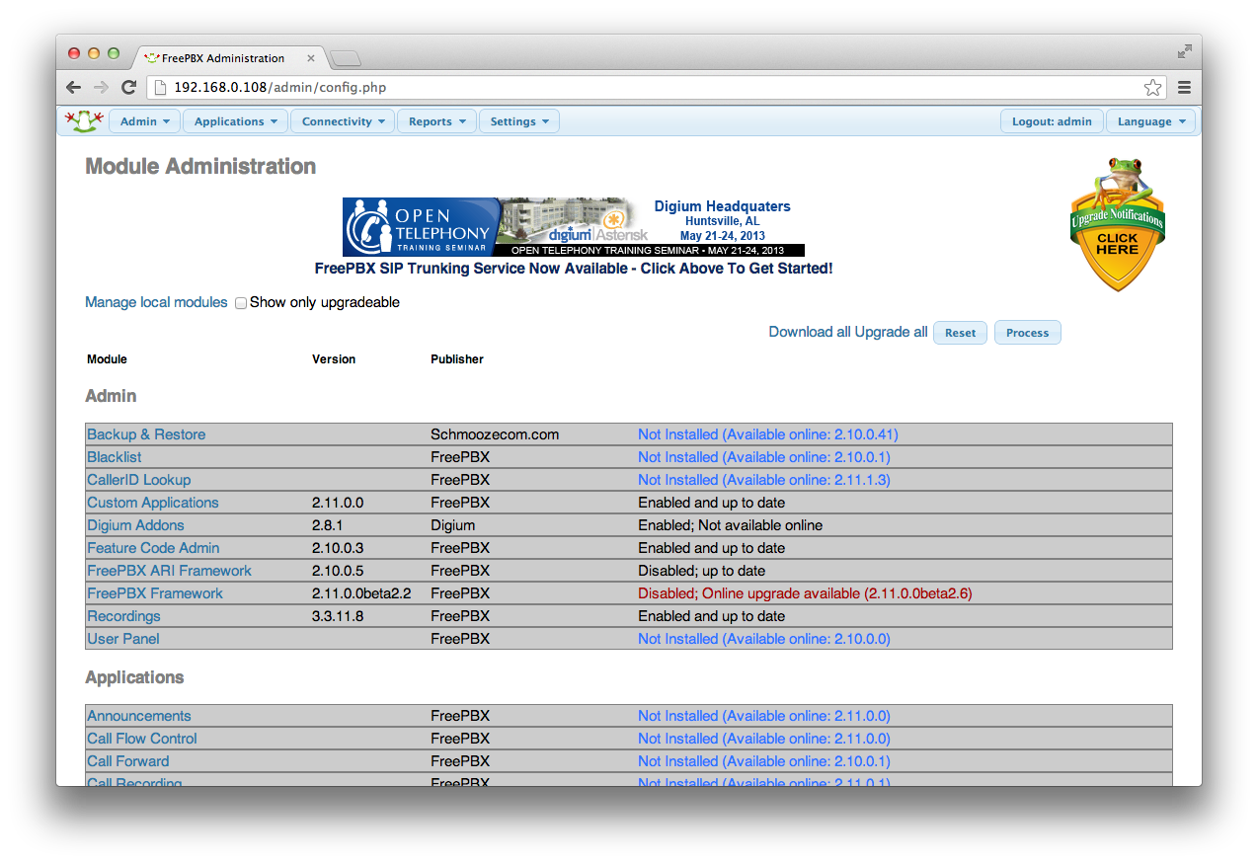
Task: Click CallerID Lookup Not Installed status
Action: [764, 480]
